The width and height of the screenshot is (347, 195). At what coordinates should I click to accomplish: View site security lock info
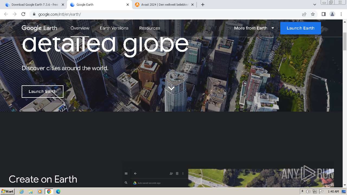tap(34, 14)
